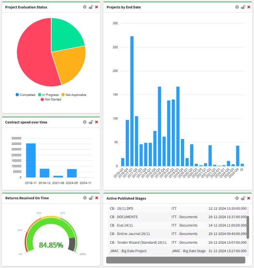Viewport: 254px width, 268px height.
Task: Remove the Project Evaluation Status widget
Action: click(96, 7)
